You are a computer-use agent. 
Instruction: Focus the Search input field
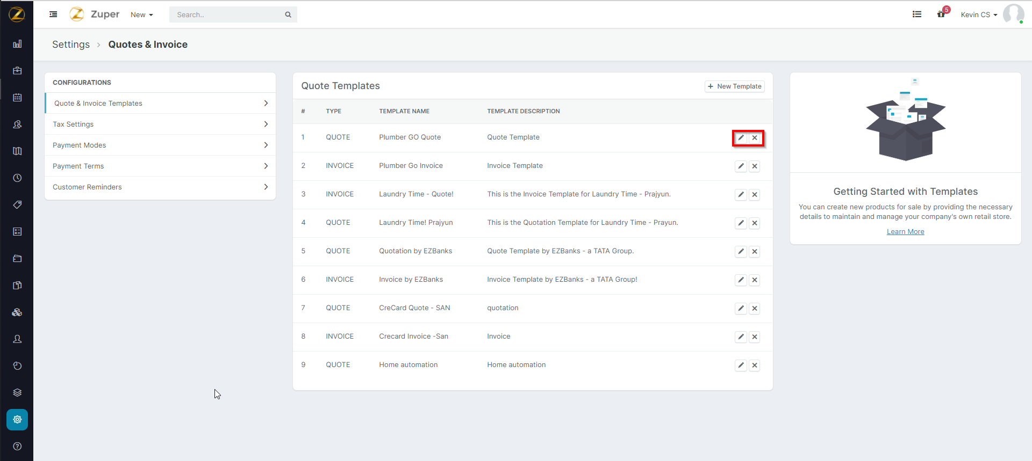pos(228,15)
